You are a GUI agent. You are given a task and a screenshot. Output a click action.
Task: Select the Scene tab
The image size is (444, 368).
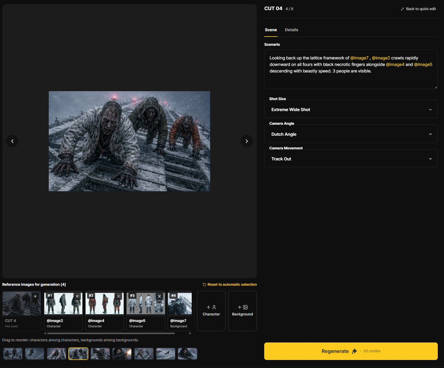coord(271,30)
